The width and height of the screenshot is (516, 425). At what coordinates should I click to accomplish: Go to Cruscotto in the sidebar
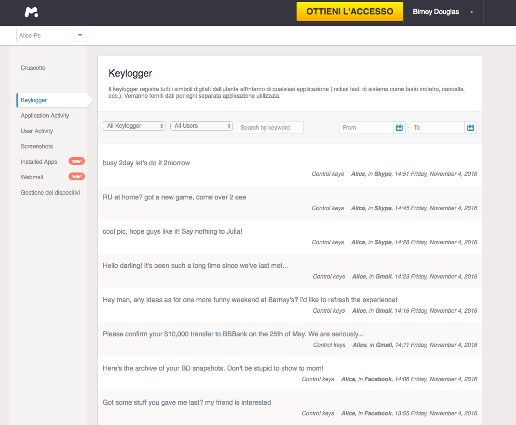(33, 68)
